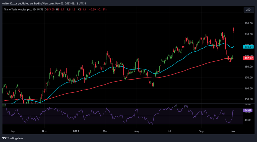Click the close price value C213.11
The height and width of the screenshot is (142, 257).
[83, 10]
